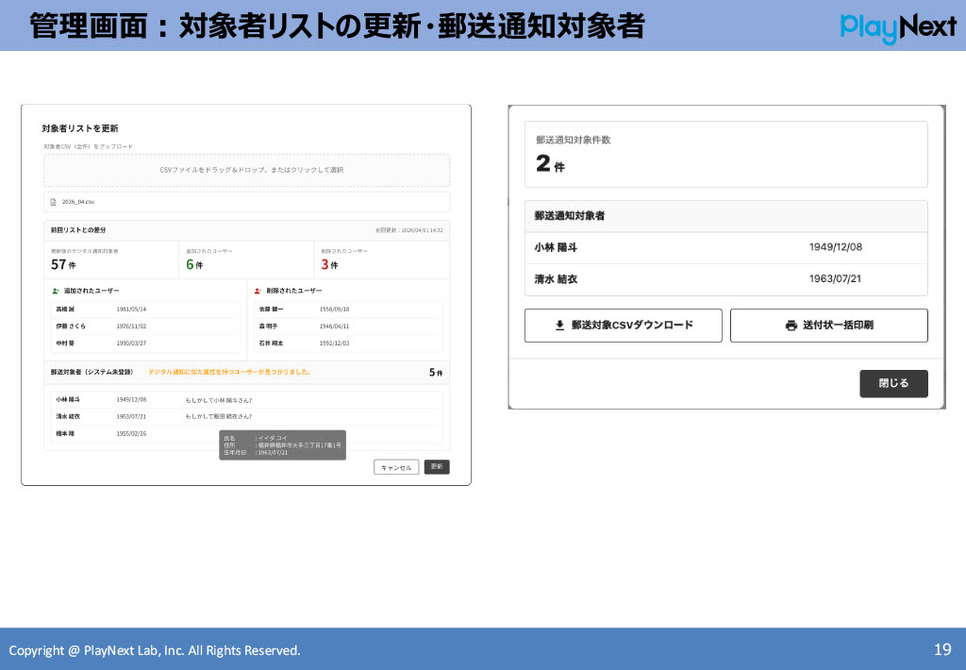Click the 2 件 postal notification count
Image resolution: width=966 pixels, height=670 pixels.
click(550, 163)
